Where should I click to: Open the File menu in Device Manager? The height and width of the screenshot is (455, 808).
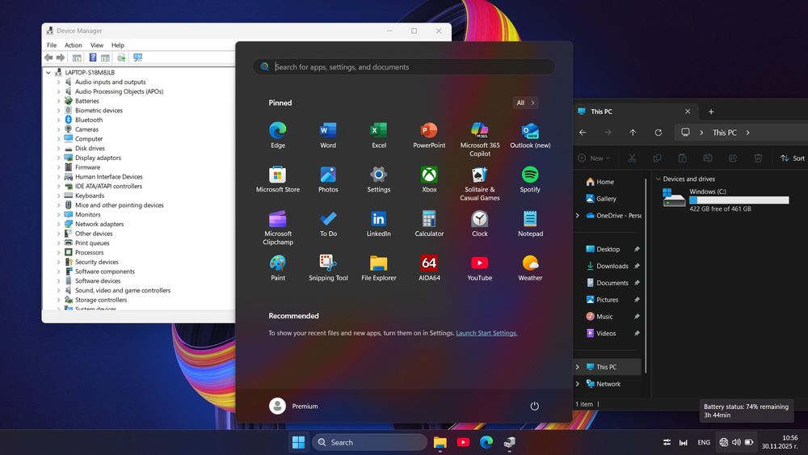(52, 45)
